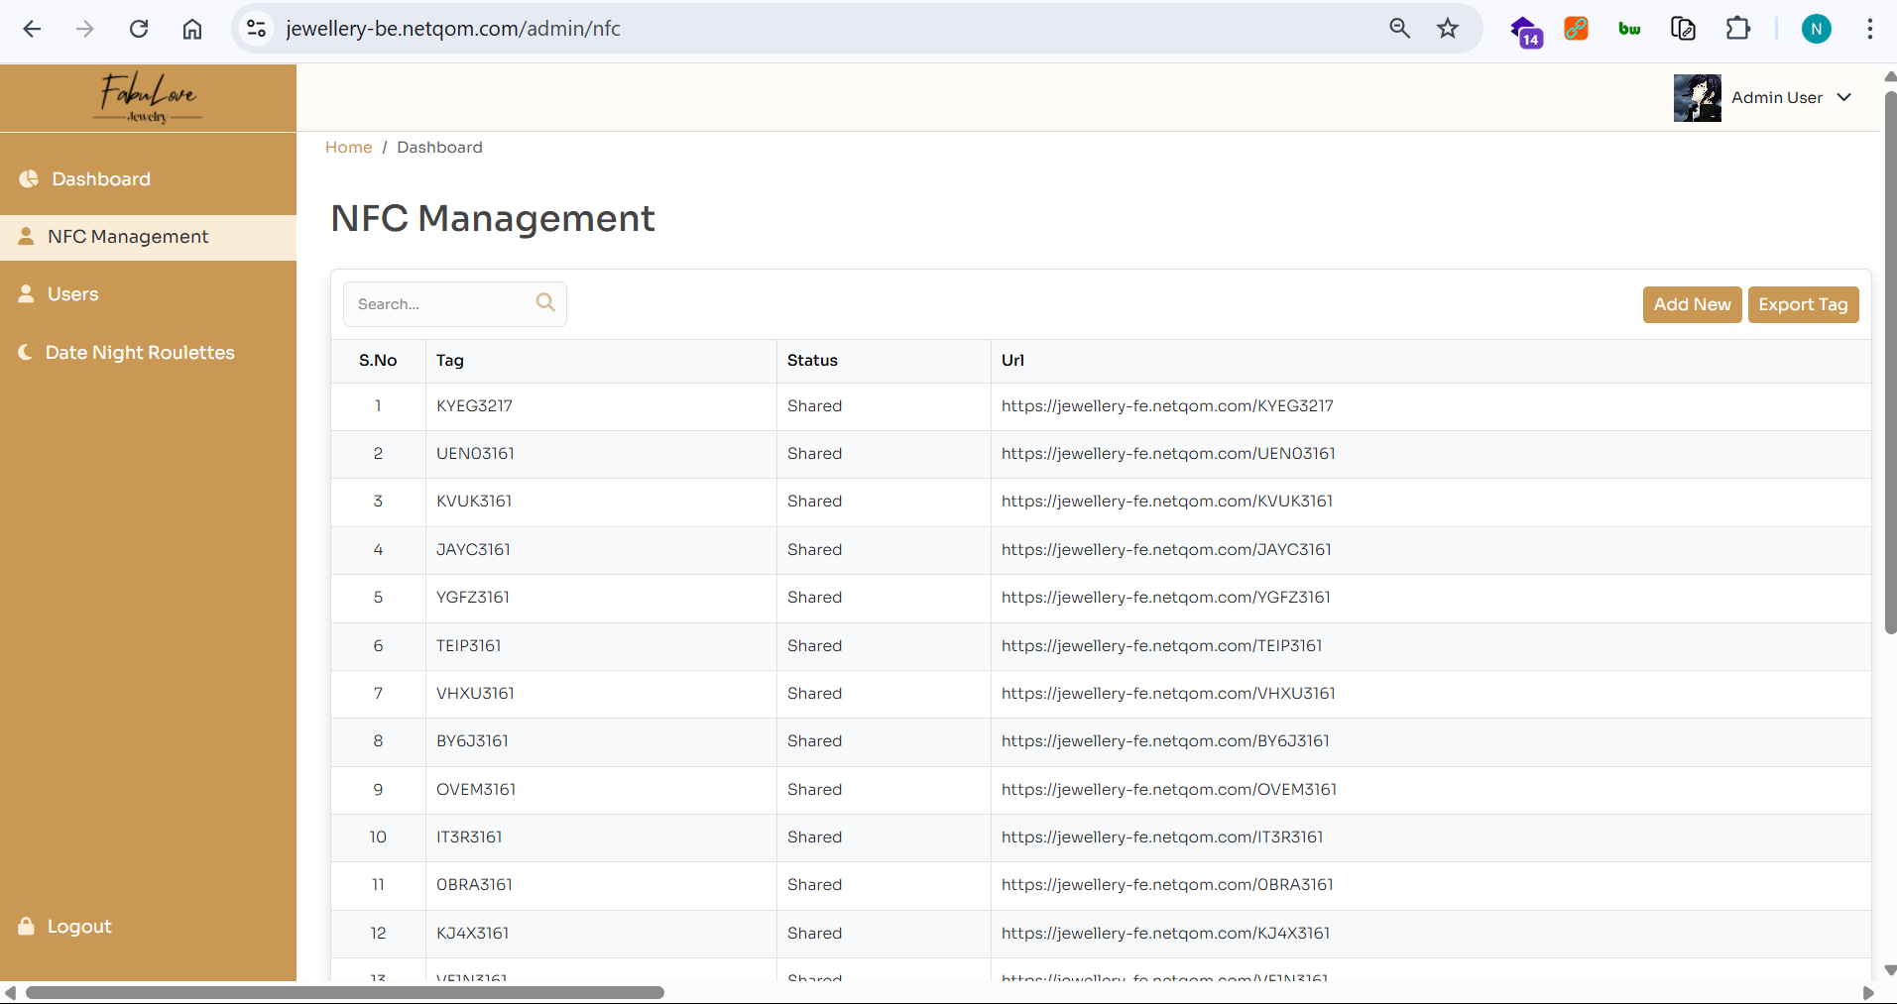Open the URL ending in VHXU3161
Image resolution: width=1897 pixels, height=1004 pixels.
(1168, 693)
